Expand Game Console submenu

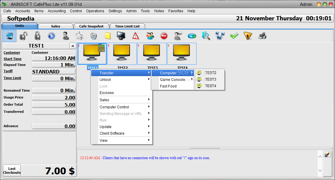coord(173,79)
